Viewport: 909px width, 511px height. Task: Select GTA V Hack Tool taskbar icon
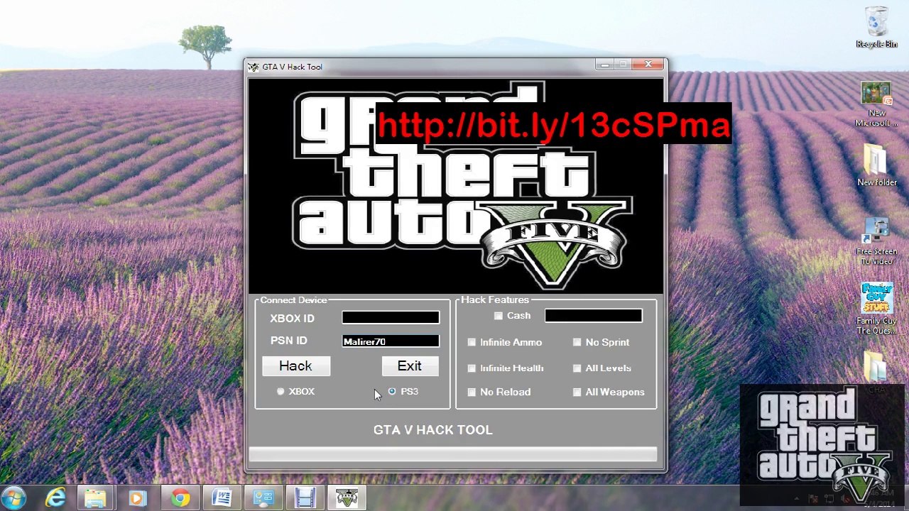[x=347, y=498]
